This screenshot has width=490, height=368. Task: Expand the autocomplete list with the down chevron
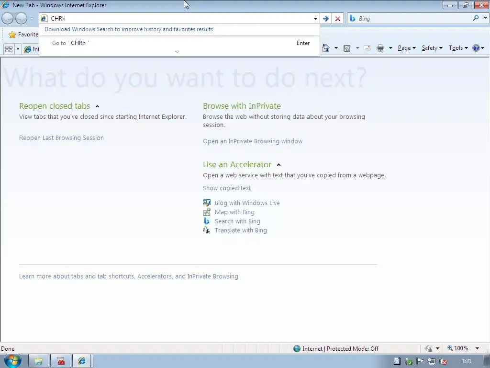click(177, 52)
